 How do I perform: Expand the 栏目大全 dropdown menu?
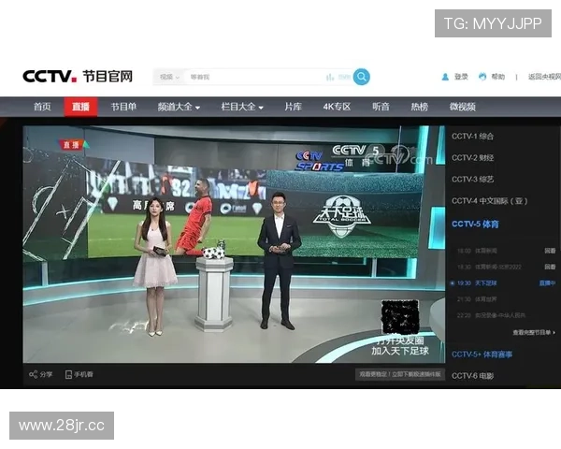[x=242, y=107]
